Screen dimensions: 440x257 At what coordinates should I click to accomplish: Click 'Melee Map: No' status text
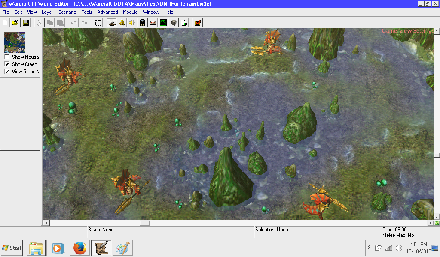398,235
